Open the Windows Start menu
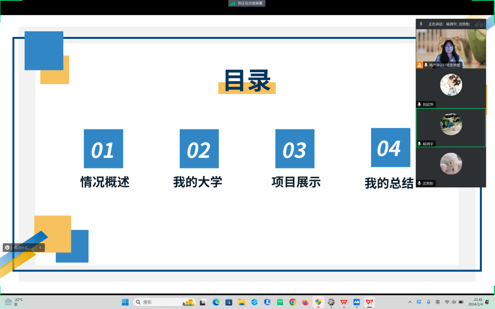495x309 pixels. [x=125, y=302]
